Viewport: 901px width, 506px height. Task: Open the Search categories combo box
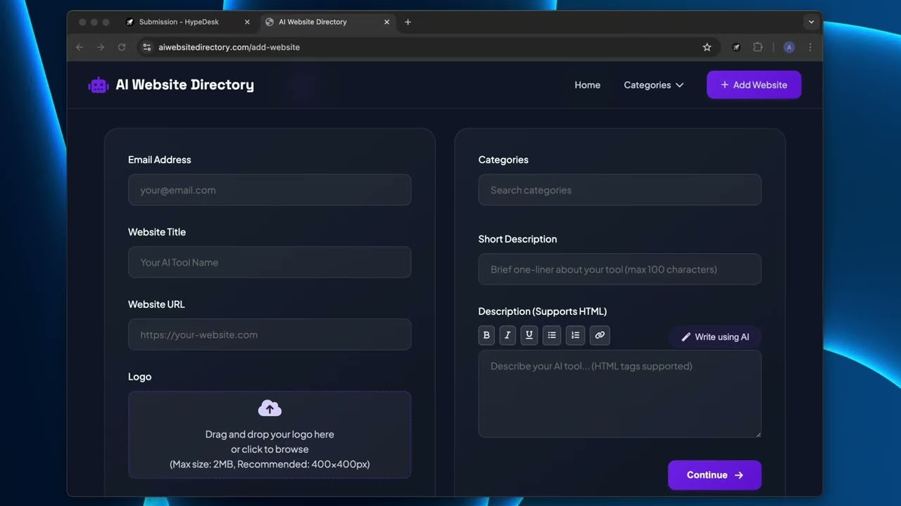click(619, 190)
